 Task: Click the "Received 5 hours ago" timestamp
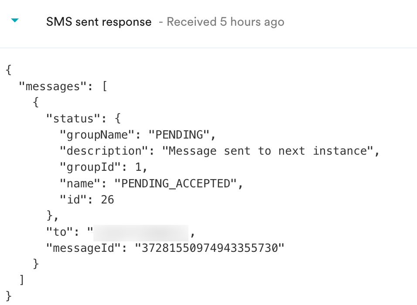[225, 22]
